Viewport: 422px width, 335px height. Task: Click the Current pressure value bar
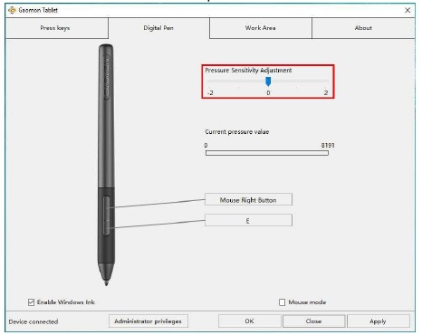point(267,153)
